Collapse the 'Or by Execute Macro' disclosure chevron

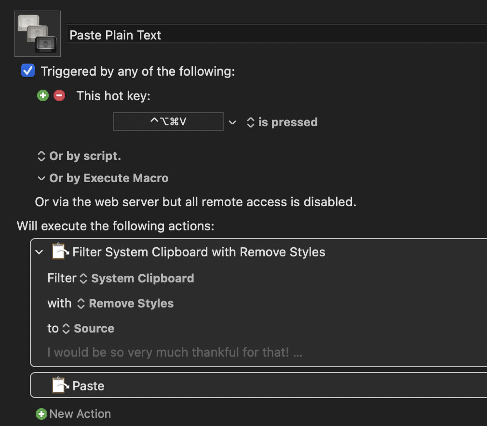pyautogui.click(x=41, y=178)
